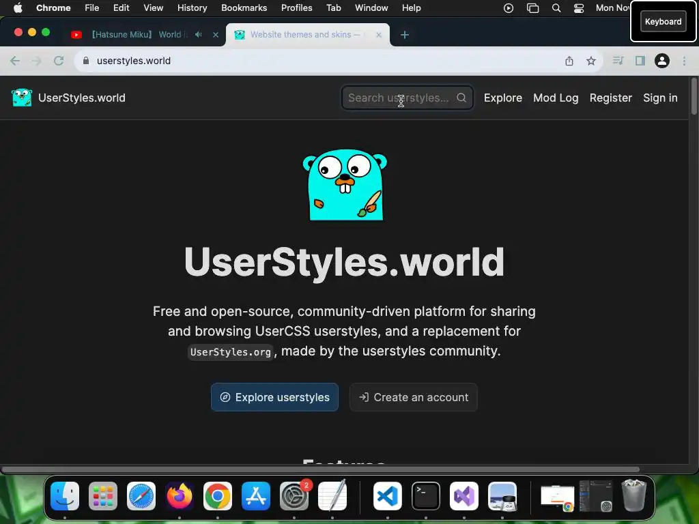The image size is (699, 524).
Task: Close the Website themes and skins tab
Action: [378, 35]
